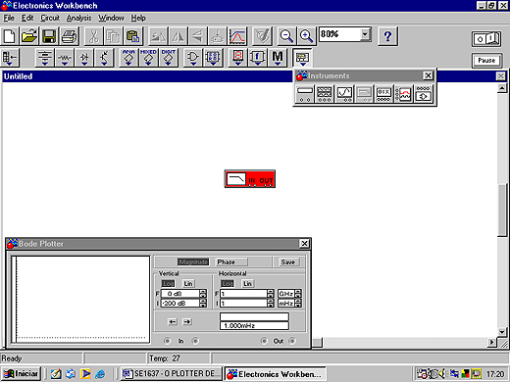Open the Instruments toolbar button

pos(302,58)
